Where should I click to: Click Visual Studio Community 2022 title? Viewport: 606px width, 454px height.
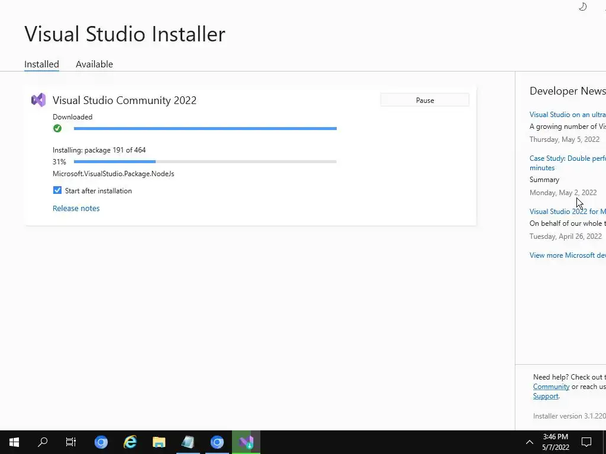click(x=124, y=100)
